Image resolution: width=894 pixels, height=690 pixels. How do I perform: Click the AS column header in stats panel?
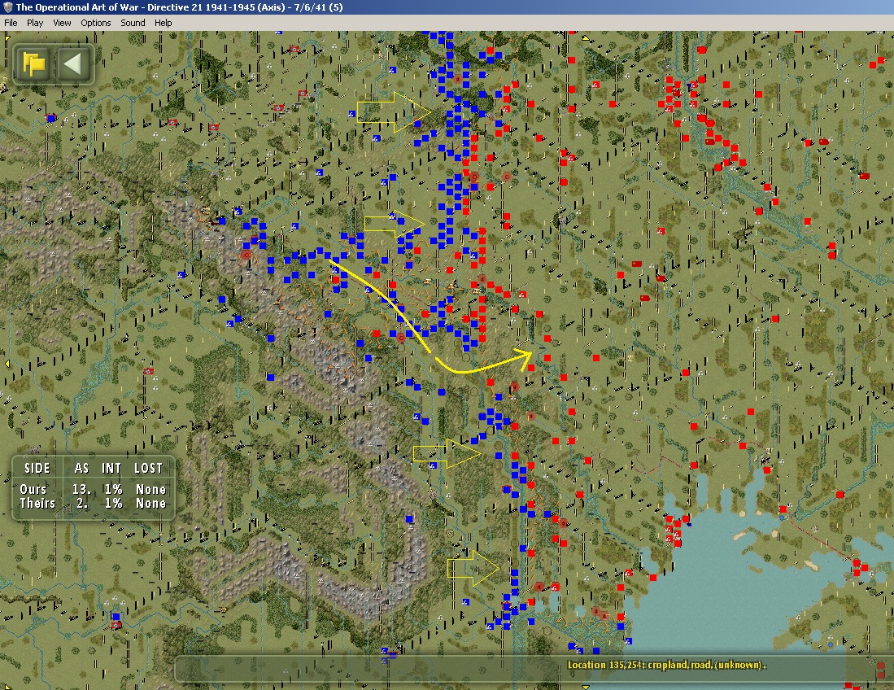tap(81, 468)
